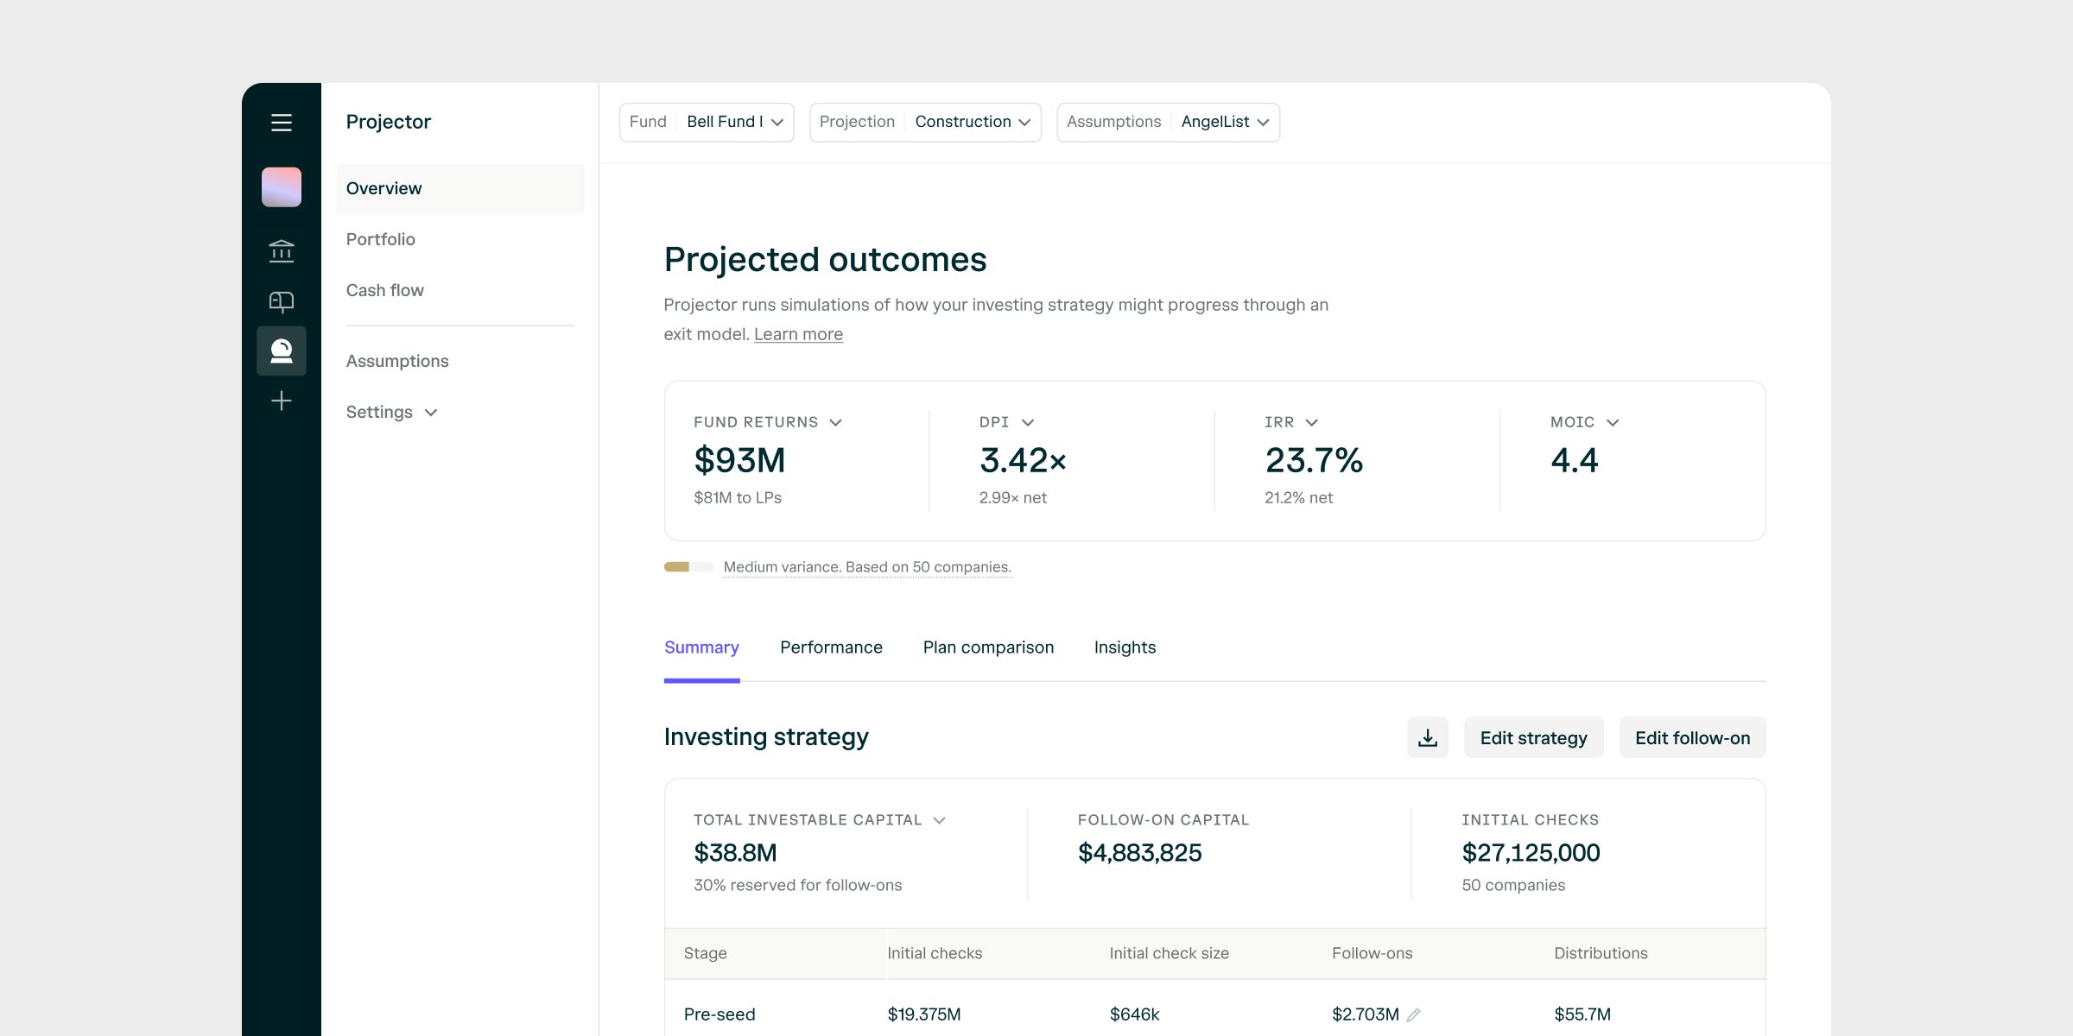The image size is (2073, 1036).
Task: Open the mailbox icon in the sidebar
Action: pos(282,300)
